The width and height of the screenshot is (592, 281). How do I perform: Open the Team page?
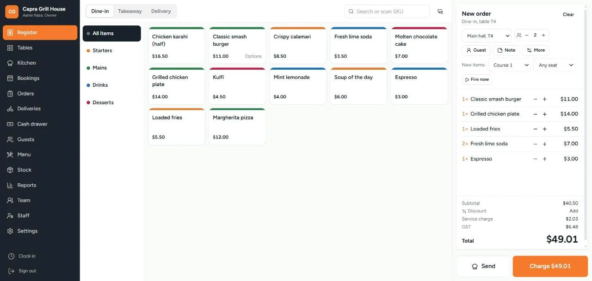(40, 200)
